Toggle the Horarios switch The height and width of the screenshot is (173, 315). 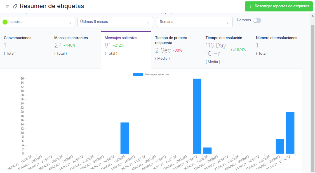coord(257,20)
